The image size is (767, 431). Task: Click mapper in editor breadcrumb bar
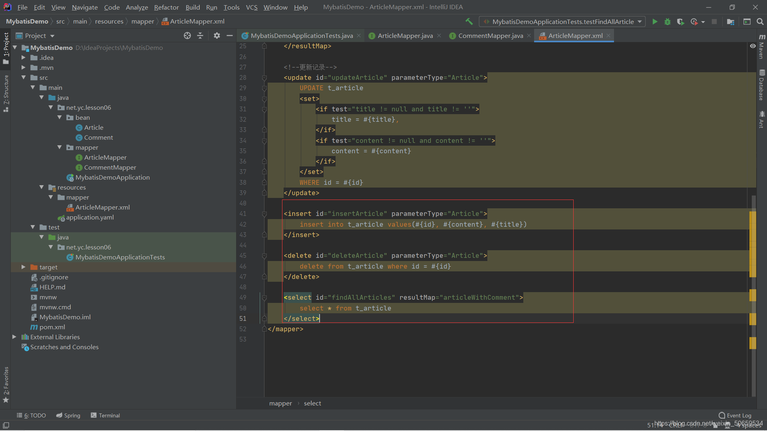pos(280,403)
